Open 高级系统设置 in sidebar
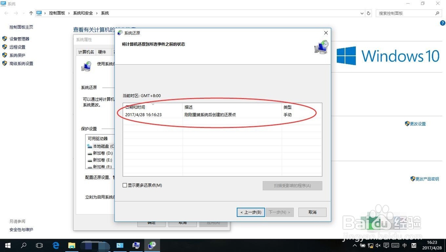446x252 pixels. (x=21, y=63)
